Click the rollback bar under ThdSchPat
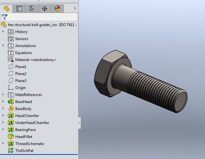 (39, 155)
